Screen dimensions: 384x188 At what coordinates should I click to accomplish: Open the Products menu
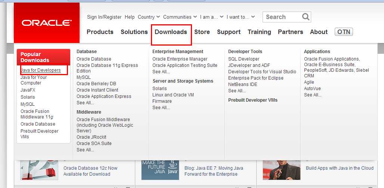click(x=100, y=32)
